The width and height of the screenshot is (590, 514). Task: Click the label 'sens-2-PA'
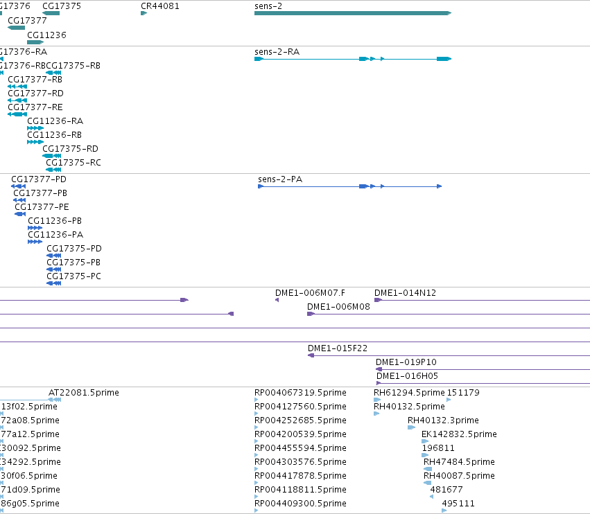pyautogui.click(x=280, y=179)
